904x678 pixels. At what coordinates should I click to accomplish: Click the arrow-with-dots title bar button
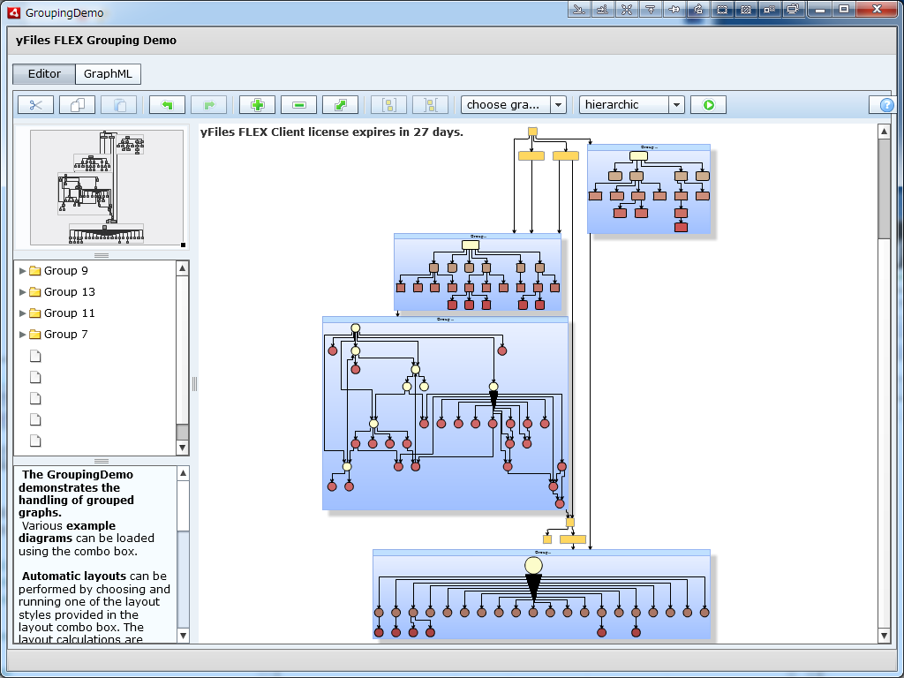tap(603, 9)
